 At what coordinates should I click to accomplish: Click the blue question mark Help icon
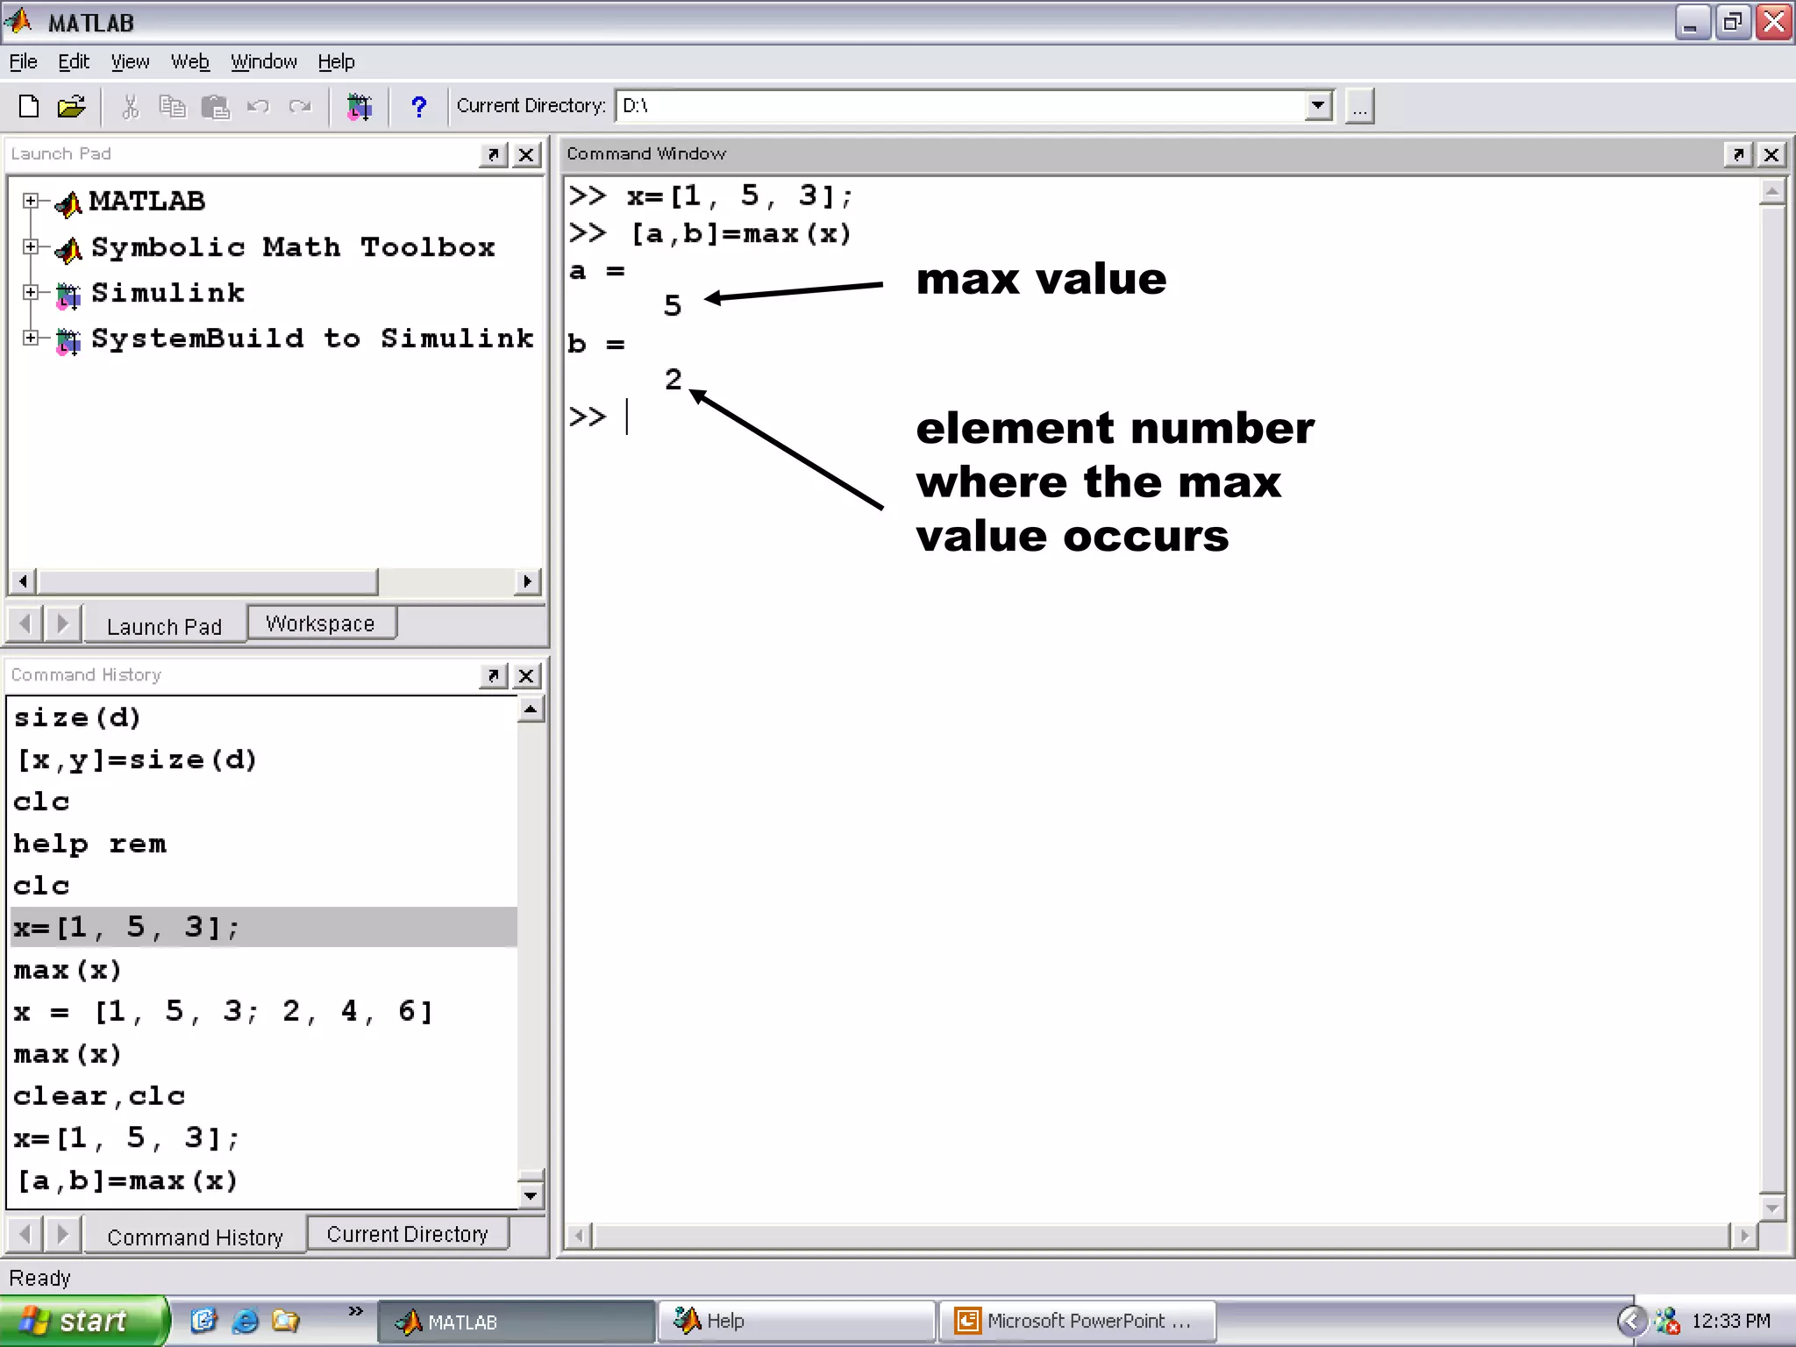(x=418, y=106)
